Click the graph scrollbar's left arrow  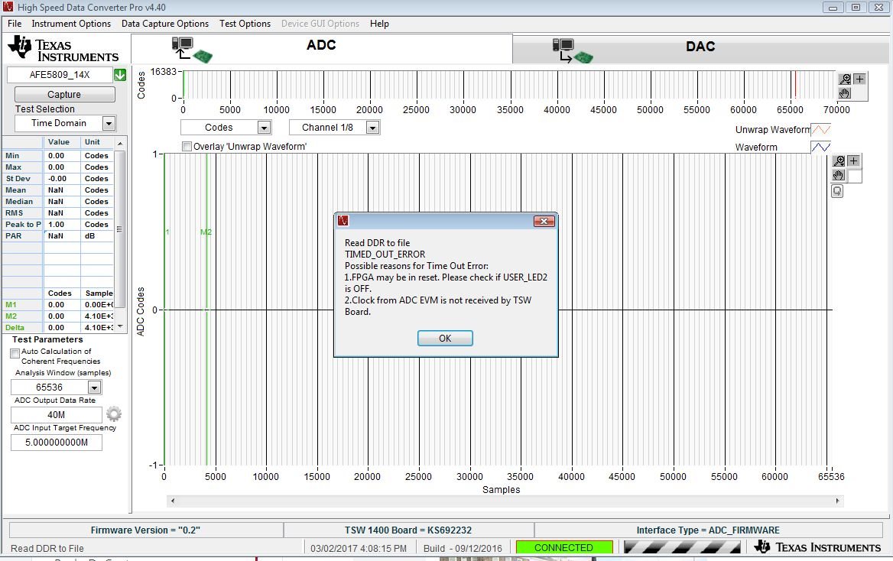(x=173, y=501)
